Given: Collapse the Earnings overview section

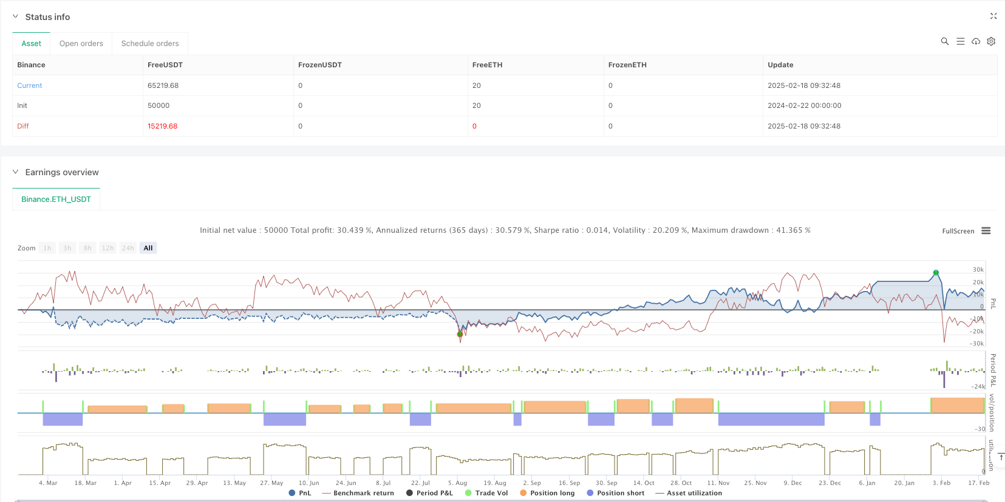Looking at the screenshot, I should pos(16,172).
